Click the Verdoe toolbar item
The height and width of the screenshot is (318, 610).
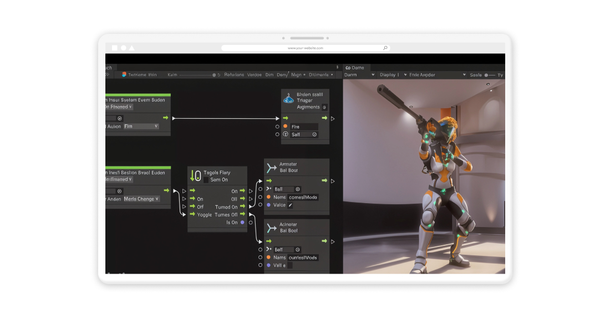click(255, 74)
